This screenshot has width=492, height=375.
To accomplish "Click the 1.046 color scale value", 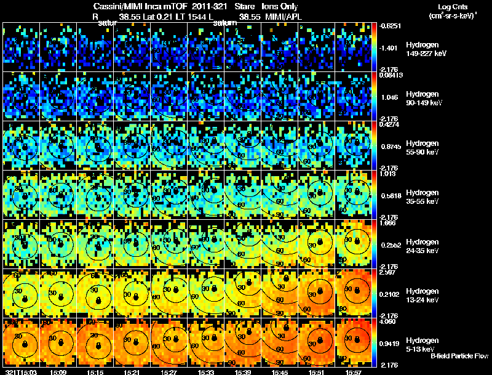I will tap(390, 97).
